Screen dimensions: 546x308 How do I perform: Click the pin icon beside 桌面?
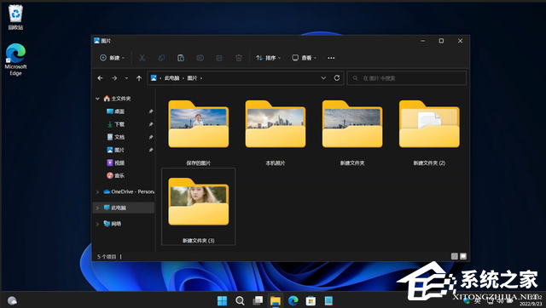coord(151,111)
